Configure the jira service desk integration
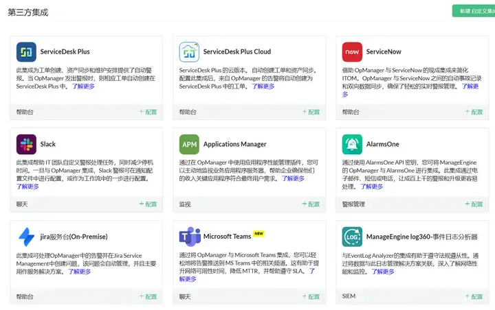Image resolution: width=495 pixels, height=310 pixels. pos(148,296)
